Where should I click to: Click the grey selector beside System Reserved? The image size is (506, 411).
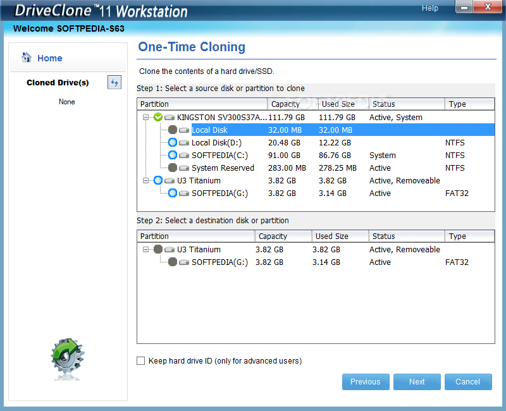[x=173, y=168]
